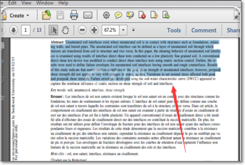The height and width of the screenshot is (165, 245).
Task: Select the highlight text tool icon
Action: pyautogui.click(x=130, y=15)
